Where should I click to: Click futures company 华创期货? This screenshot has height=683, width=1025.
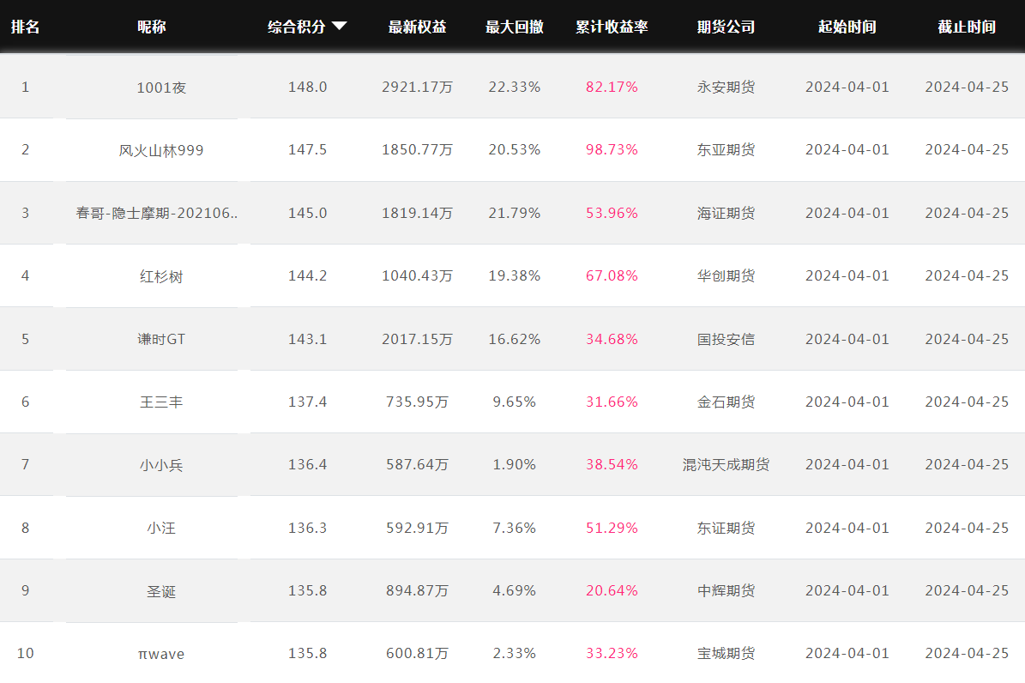click(x=726, y=276)
